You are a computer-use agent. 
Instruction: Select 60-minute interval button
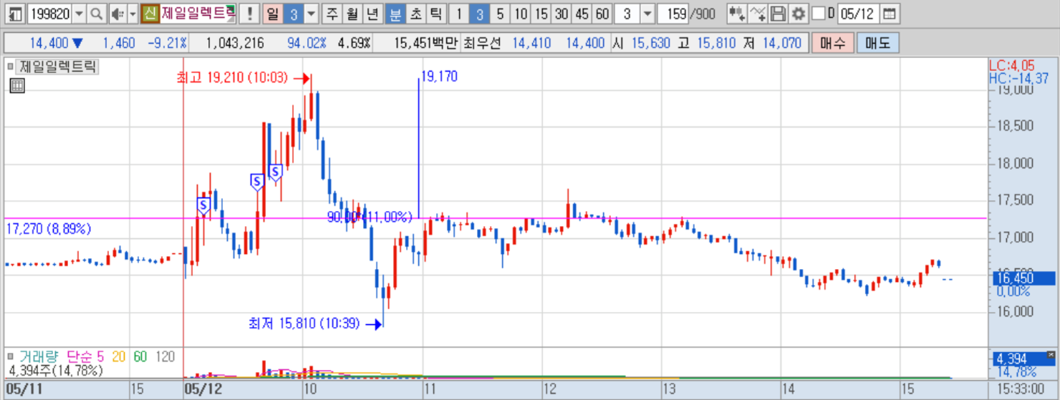602,14
